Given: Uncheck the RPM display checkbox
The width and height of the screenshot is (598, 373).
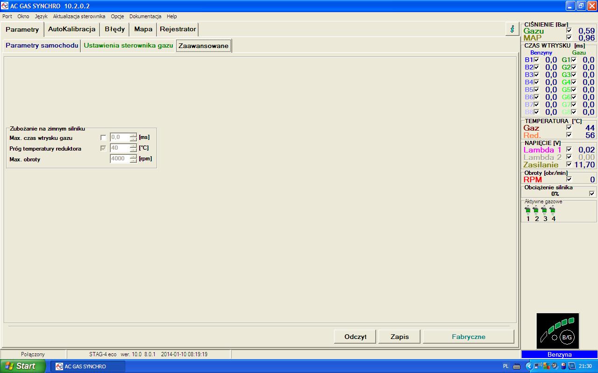Looking at the screenshot, I should pos(569,180).
